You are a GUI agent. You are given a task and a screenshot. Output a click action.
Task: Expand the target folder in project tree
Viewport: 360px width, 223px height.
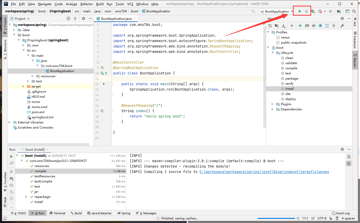23,86
